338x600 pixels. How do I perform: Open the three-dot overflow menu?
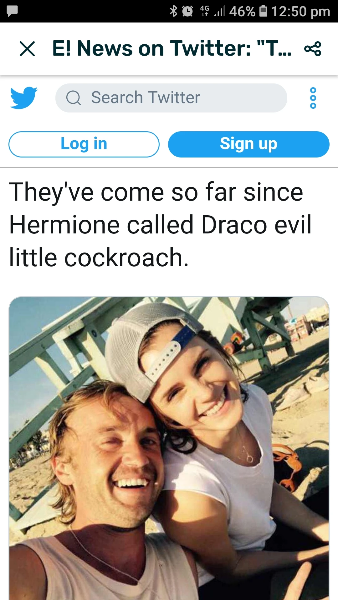tap(313, 98)
